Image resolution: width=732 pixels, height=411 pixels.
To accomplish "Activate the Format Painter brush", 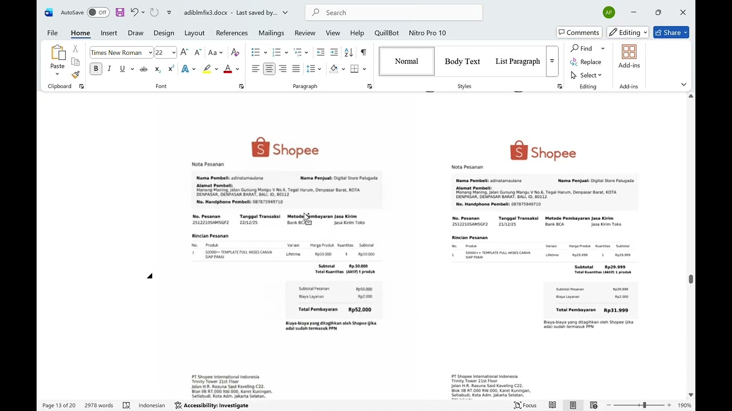I will [75, 74].
